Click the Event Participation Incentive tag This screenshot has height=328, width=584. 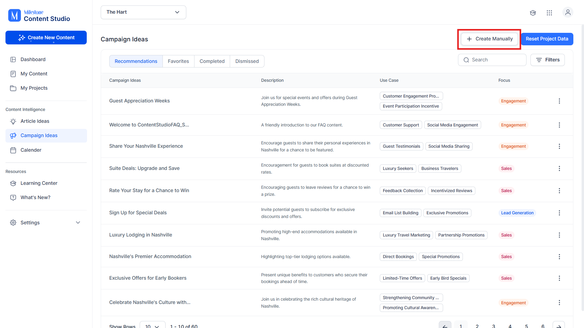click(x=411, y=106)
